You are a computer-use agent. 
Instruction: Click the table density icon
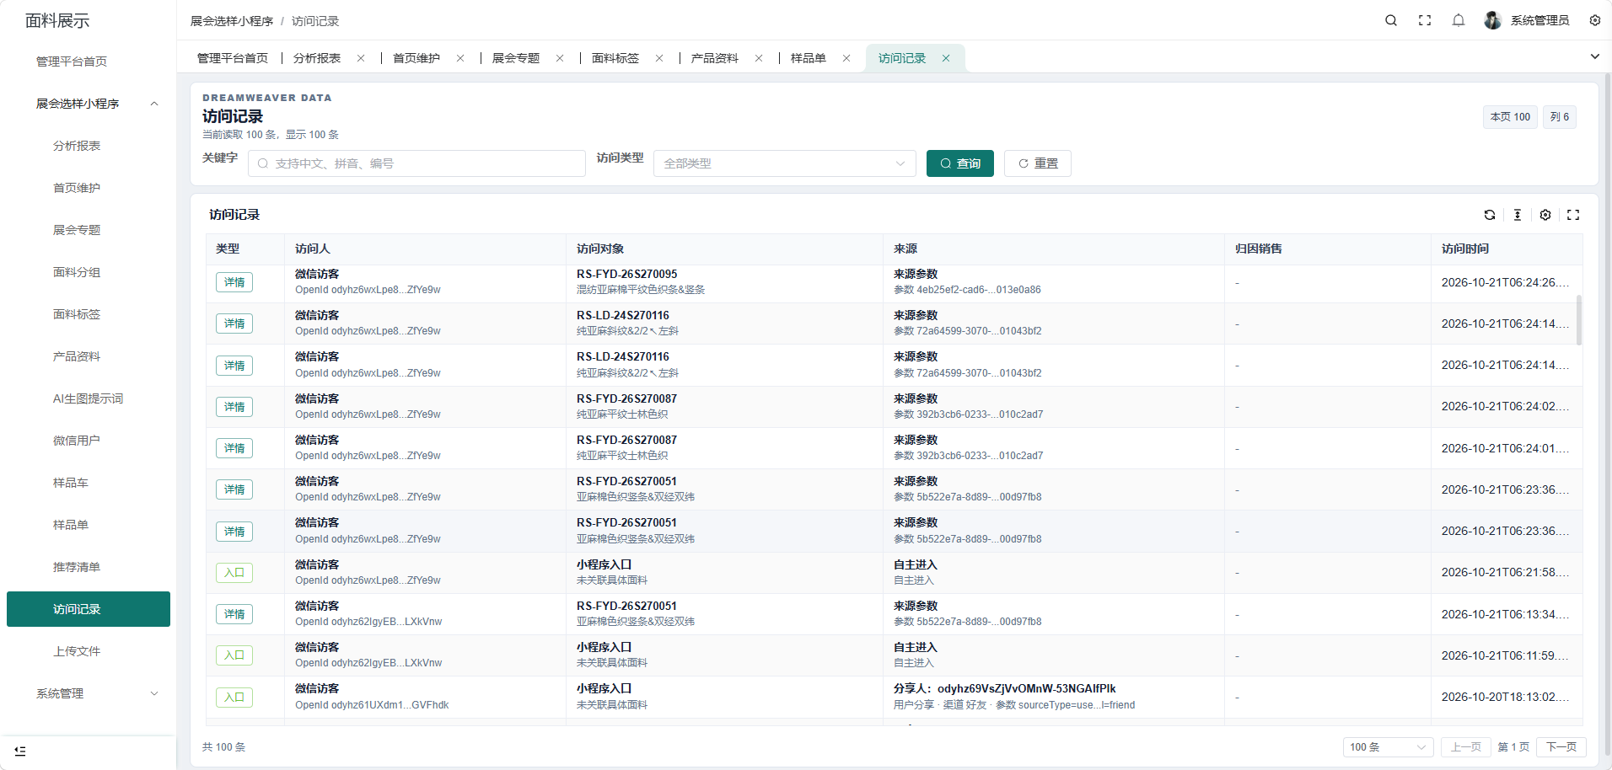click(1518, 215)
